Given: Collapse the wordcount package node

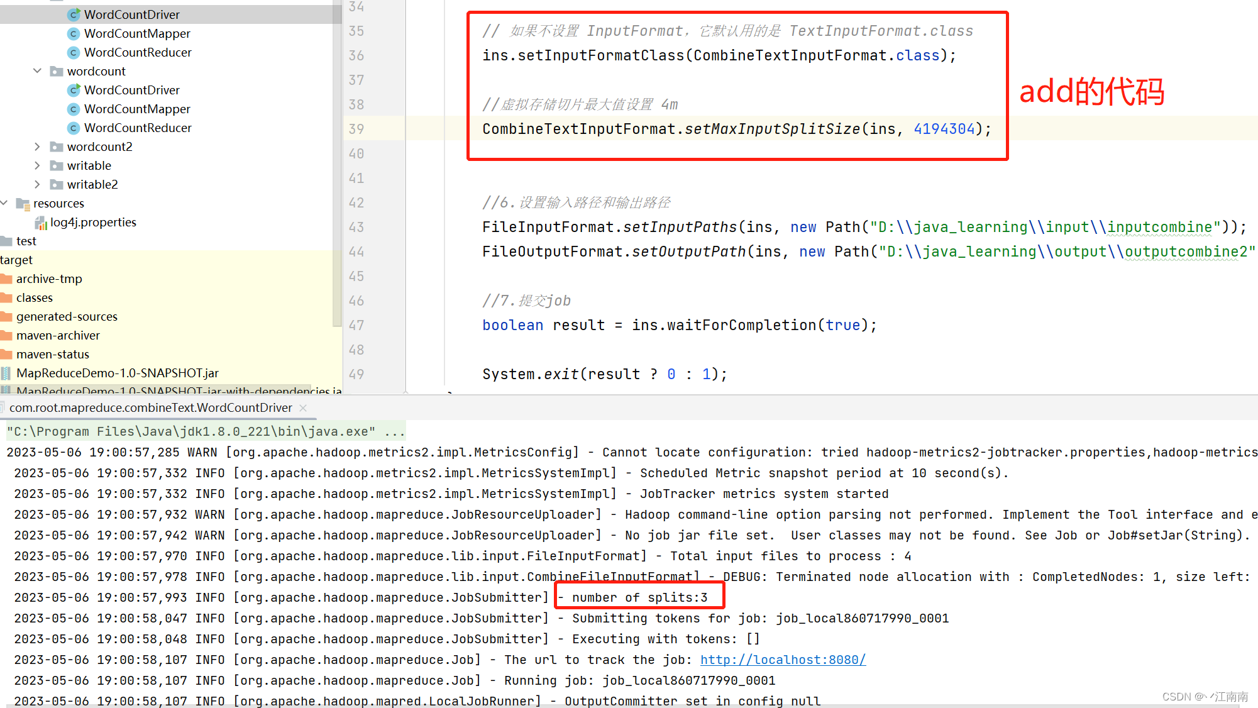Looking at the screenshot, I should tap(37, 71).
